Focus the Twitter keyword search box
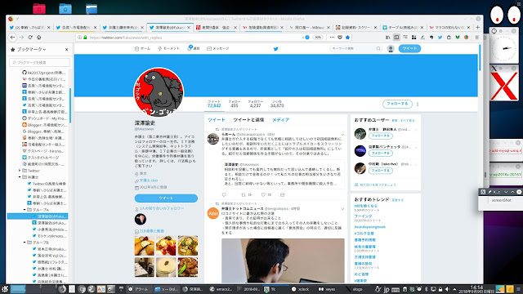Screen dimensions: 523x294 tap(355, 49)
